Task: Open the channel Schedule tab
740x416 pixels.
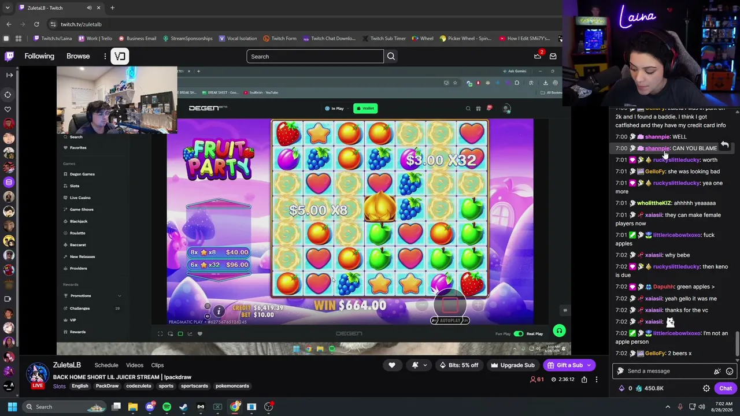Action: click(106, 365)
